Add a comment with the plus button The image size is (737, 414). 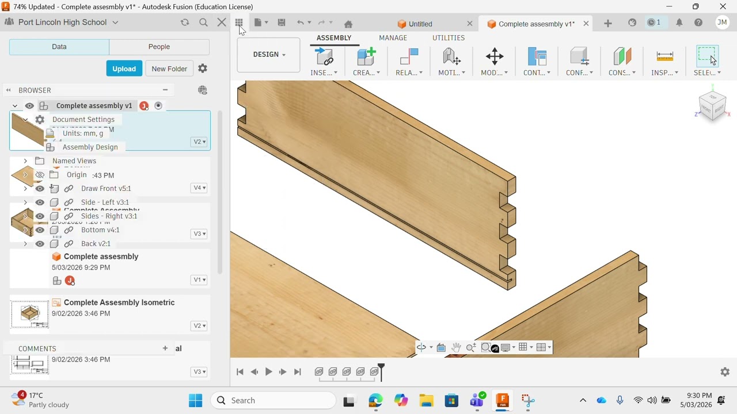click(x=165, y=348)
